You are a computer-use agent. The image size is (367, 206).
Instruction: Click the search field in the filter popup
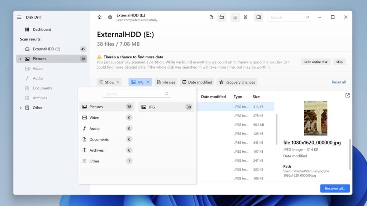click(x=136, y=94)
